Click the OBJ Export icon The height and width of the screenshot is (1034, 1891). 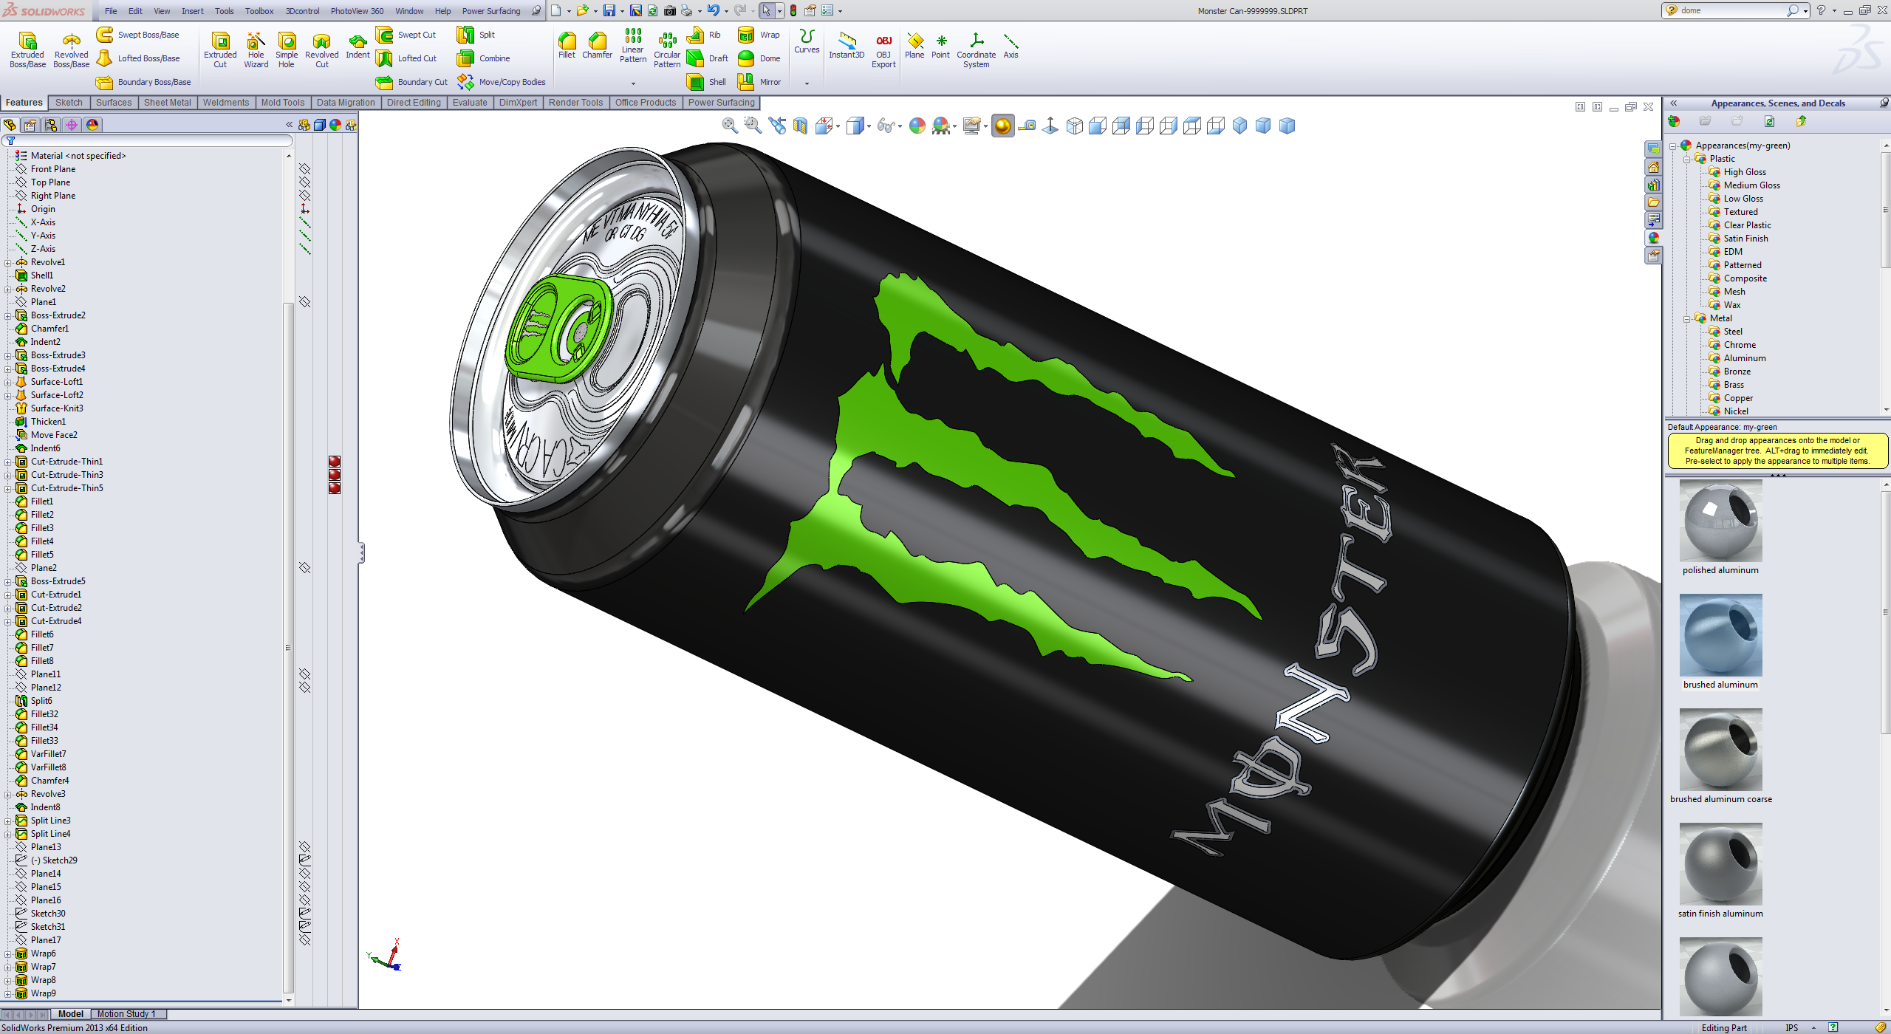[x=883, y=50]
